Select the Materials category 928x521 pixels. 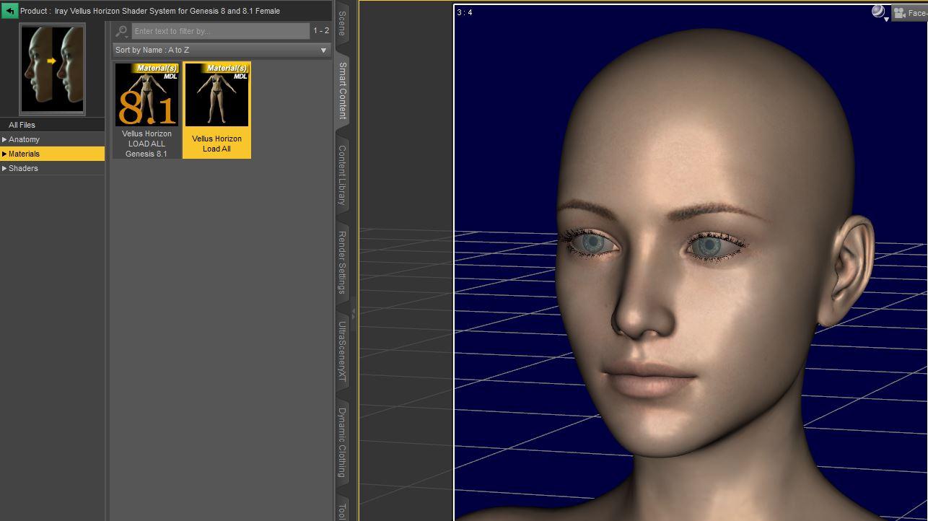pyautogui.click(x=53, y=154)
